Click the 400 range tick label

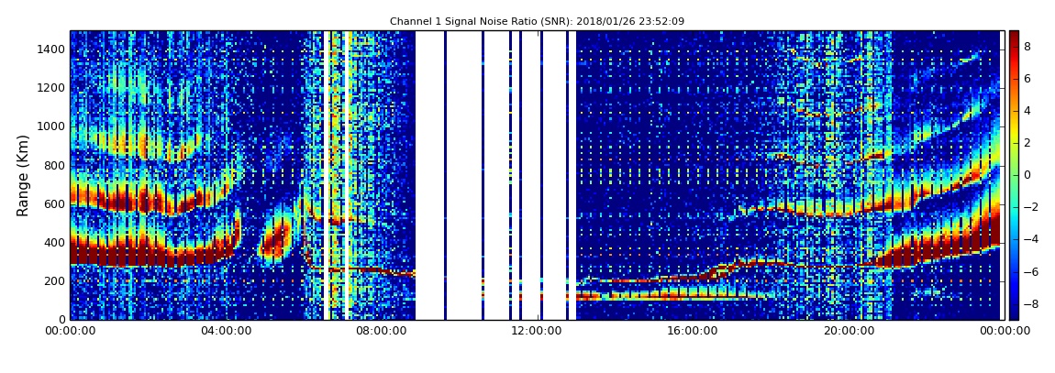point(56,243)
